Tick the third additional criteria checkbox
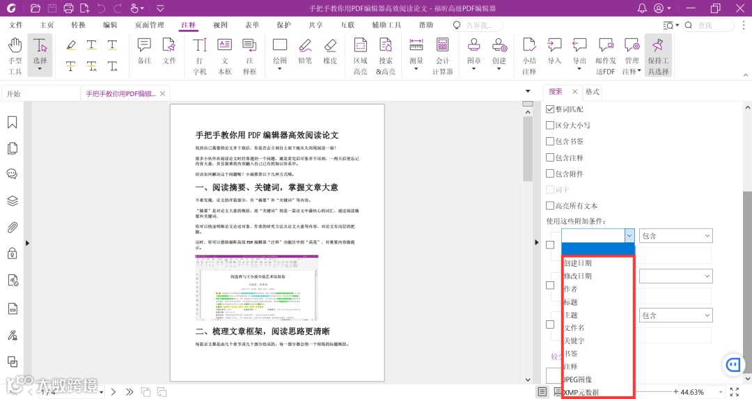 coord(550,324)
